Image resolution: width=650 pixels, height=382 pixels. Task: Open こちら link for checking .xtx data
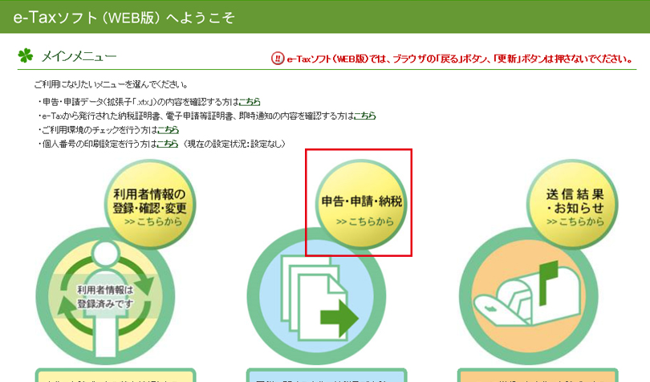[250, 102]
